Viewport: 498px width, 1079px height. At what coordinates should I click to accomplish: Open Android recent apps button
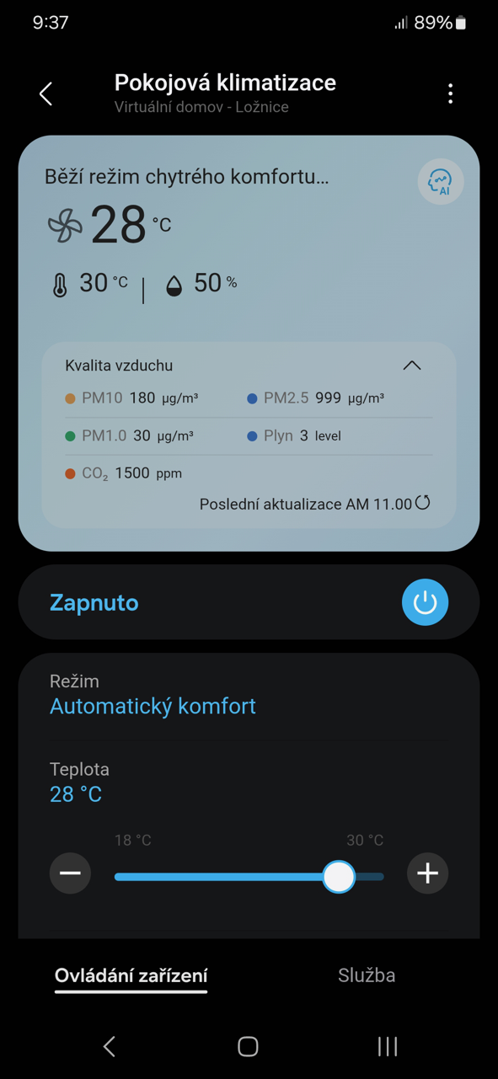(388, 1046)
